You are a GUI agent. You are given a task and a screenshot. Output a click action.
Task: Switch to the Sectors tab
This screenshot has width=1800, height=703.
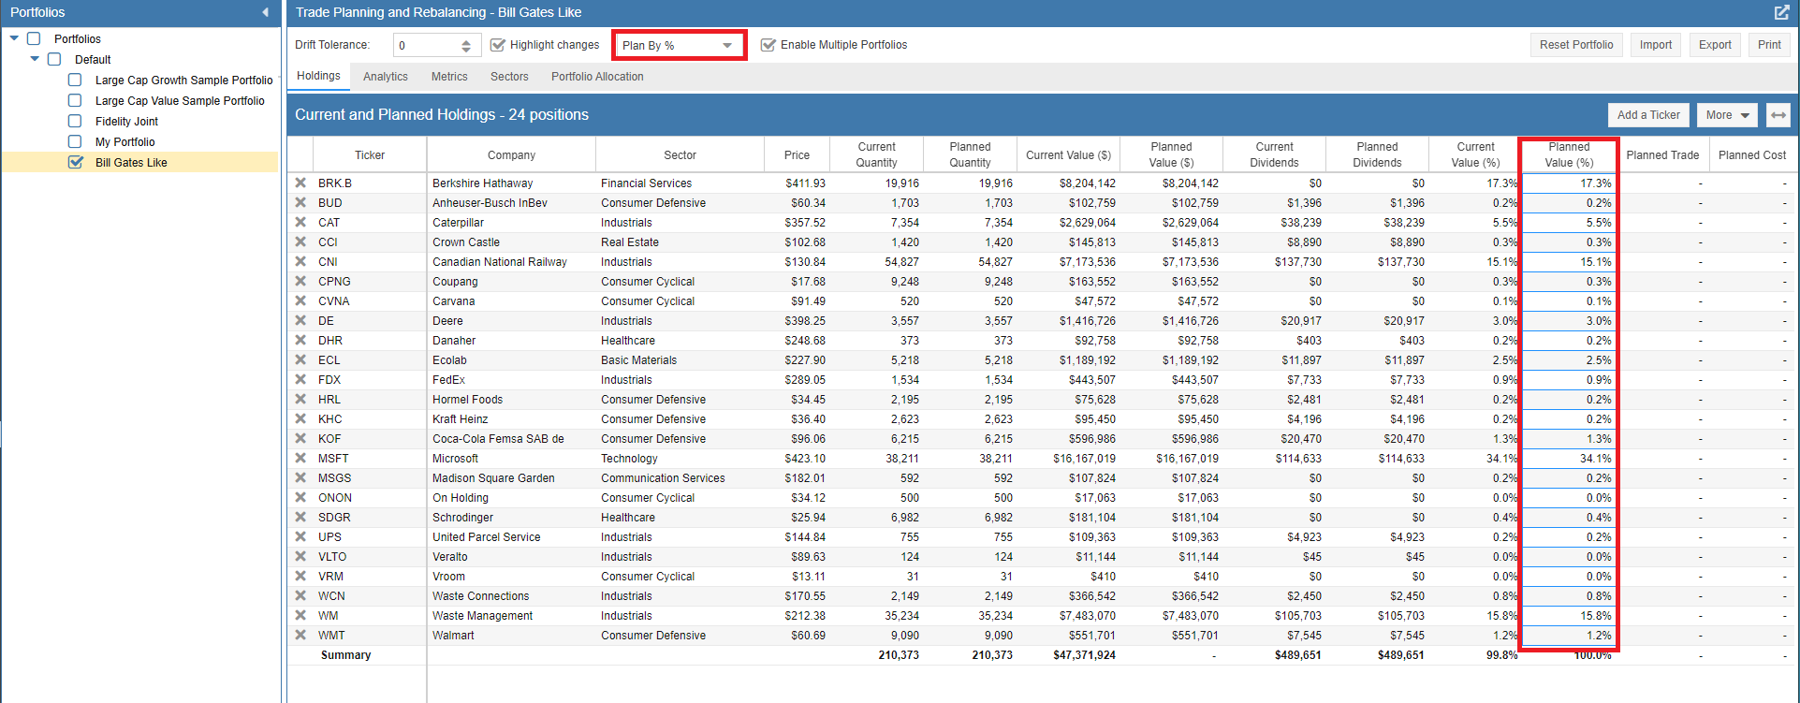(x=509, y=77)
